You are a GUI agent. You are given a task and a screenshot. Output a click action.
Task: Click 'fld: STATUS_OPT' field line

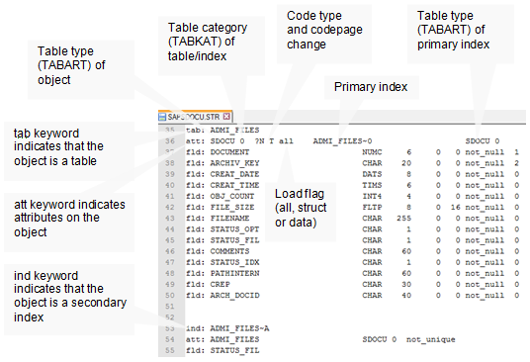click(x=222, y=229)
